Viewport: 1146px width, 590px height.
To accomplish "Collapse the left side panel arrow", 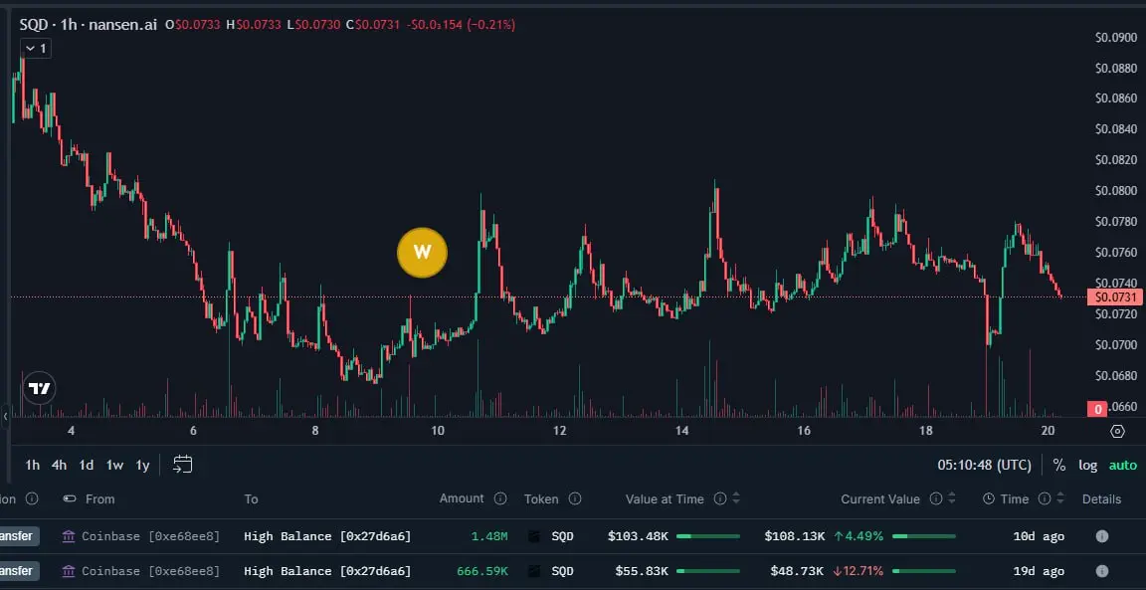I will coord(5,417).
